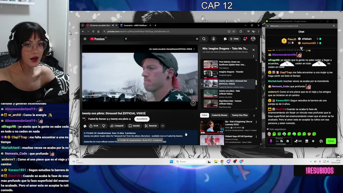The width and height of the screenshot is (343, 193).
Task: Switch to the Screenshot browser tab
Action: 136,25
